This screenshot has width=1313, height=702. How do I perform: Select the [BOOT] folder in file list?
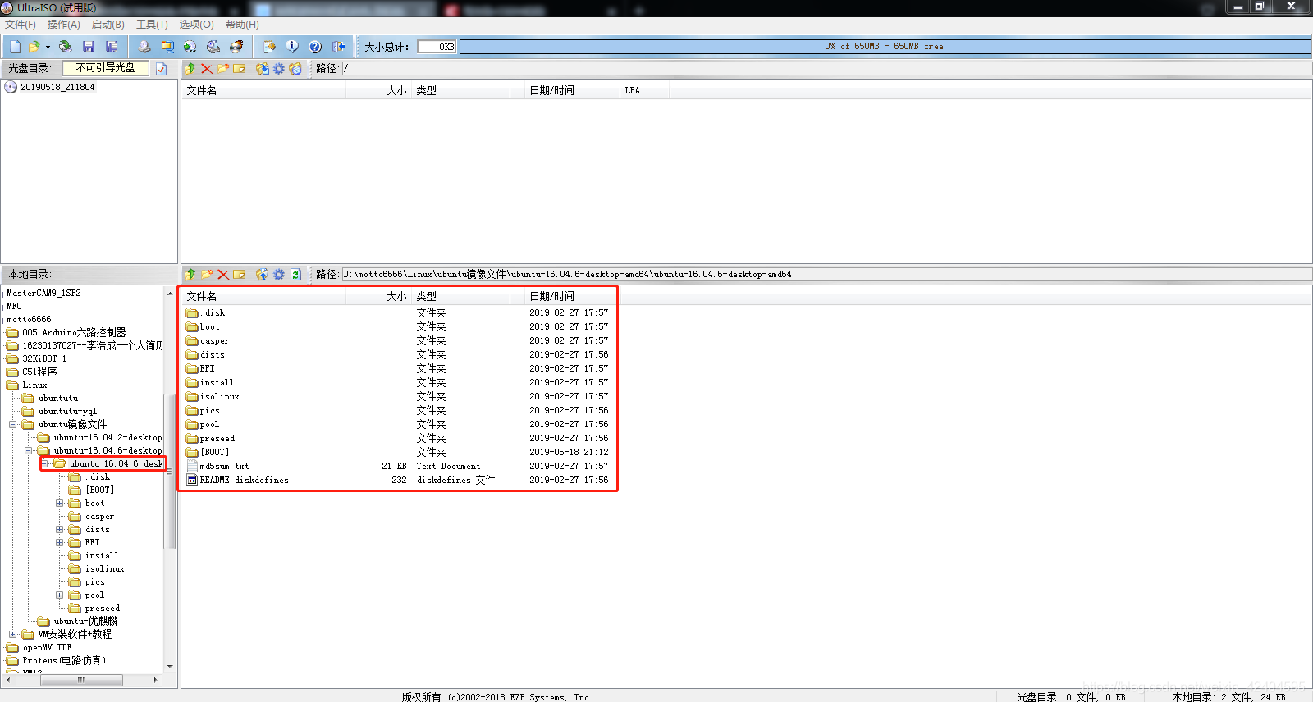(208, 453)
